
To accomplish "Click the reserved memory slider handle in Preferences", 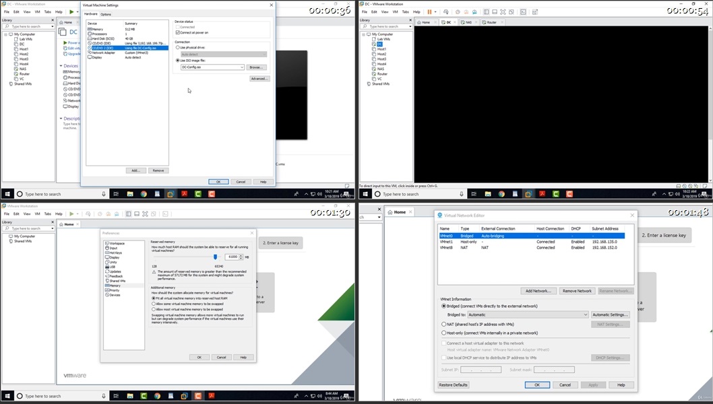I will click(x=215, y=257).
